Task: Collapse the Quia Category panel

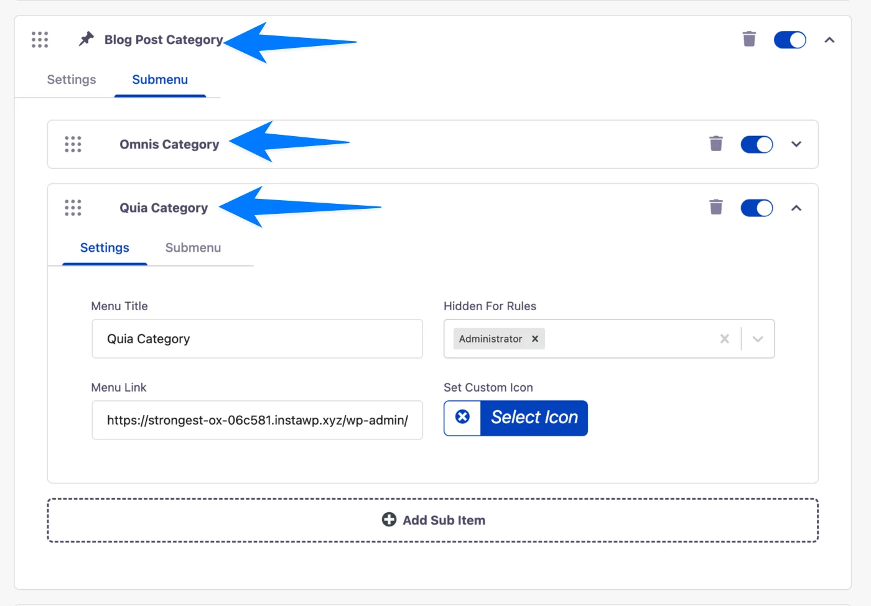Action: [x=796, y=207]
